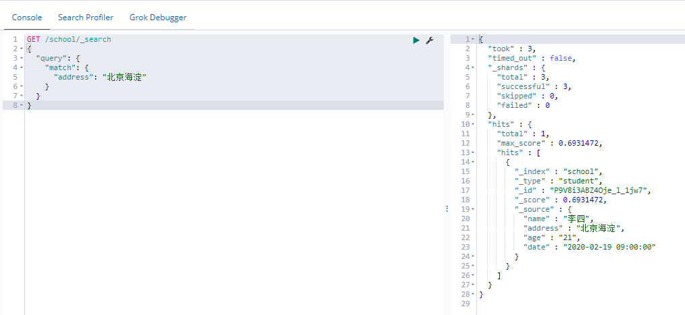The height and width of the screenshot is (315, 685).
Task: Collapse the request body at line 2
Action: [x=22, y=49]
